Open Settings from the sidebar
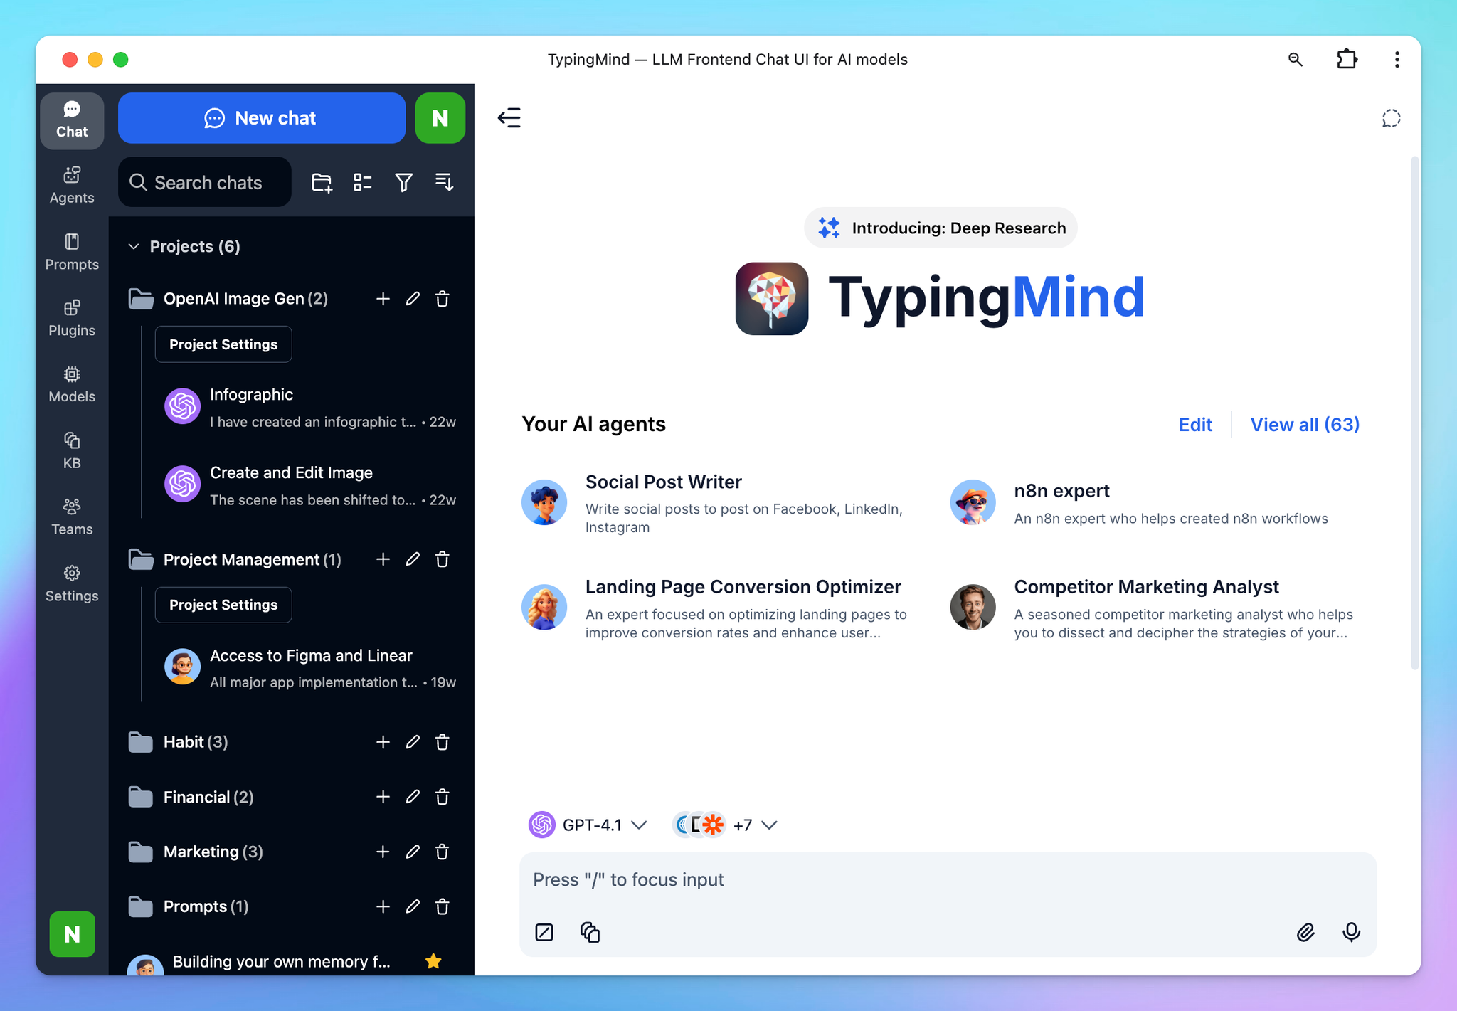Image resolution: width=1457 pixels, height=1011 pixels. click(71, 583)
